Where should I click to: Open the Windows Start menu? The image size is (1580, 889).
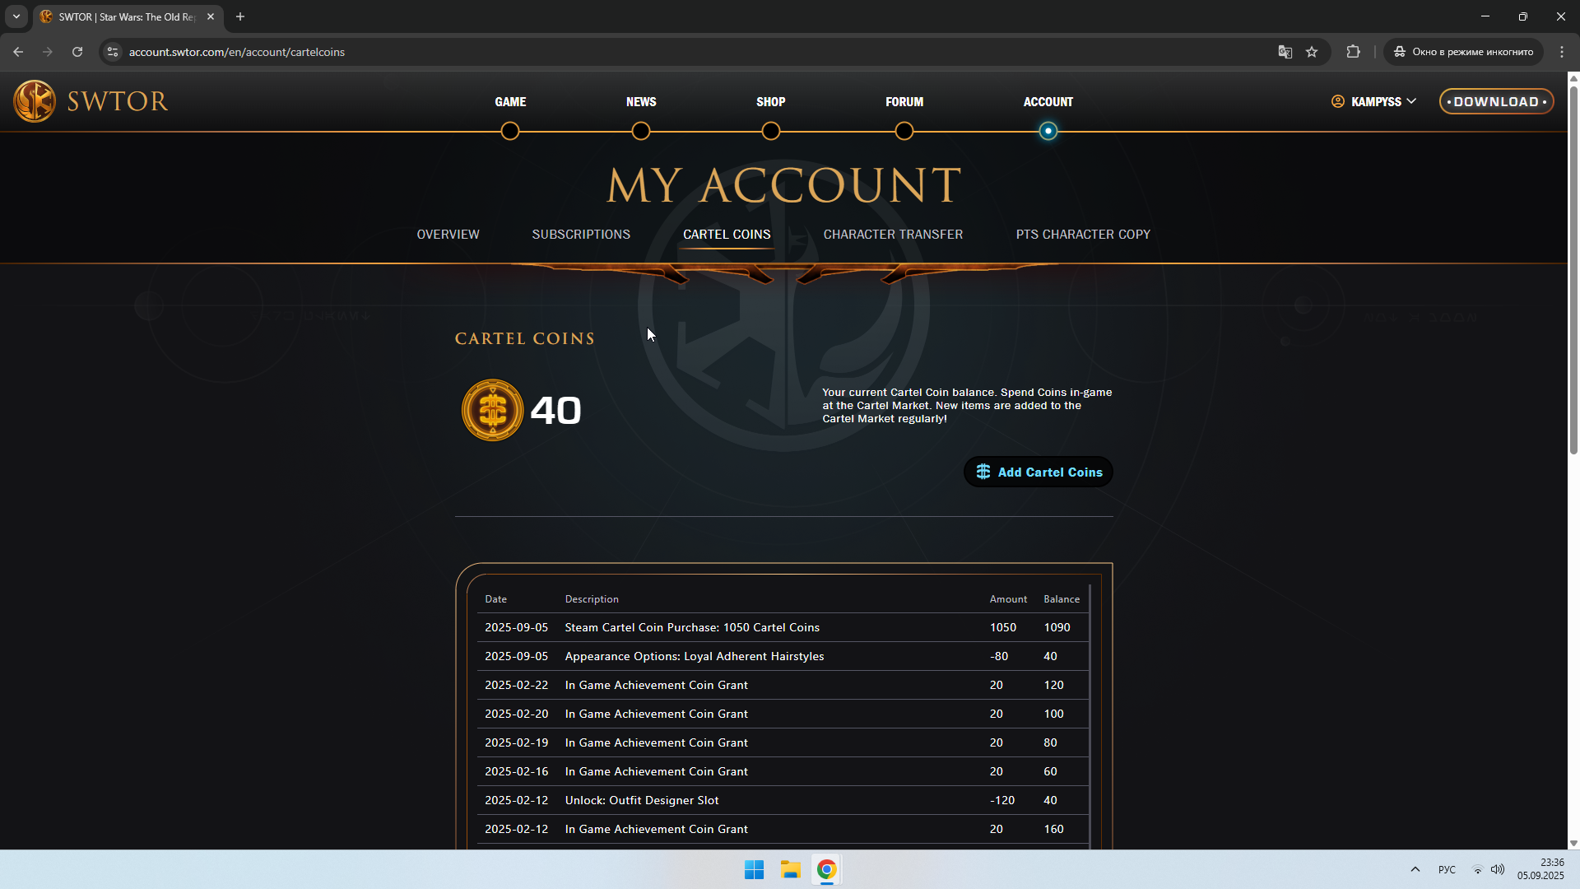pos(754,869)
